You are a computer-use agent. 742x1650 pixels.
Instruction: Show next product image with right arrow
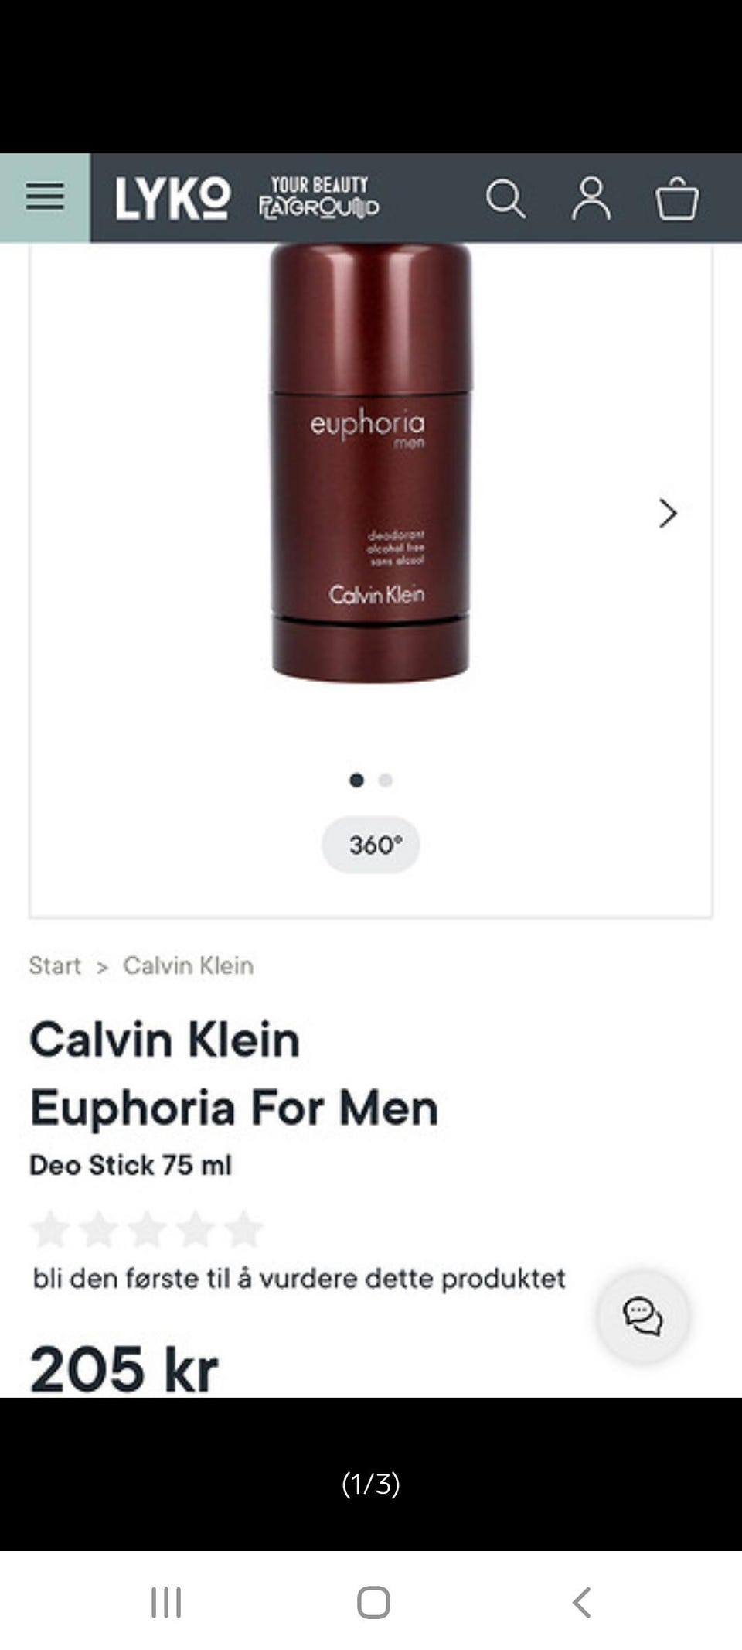[668, 513]
